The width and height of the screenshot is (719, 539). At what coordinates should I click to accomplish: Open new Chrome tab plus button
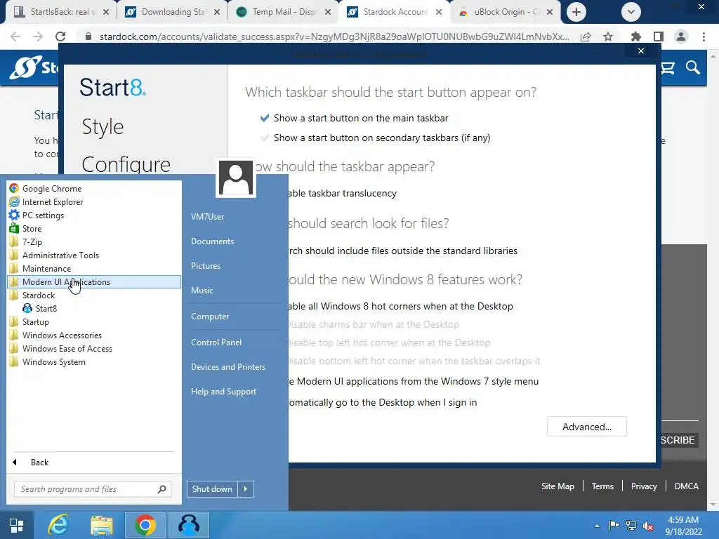pyautogui.click(x=576, y=12)
